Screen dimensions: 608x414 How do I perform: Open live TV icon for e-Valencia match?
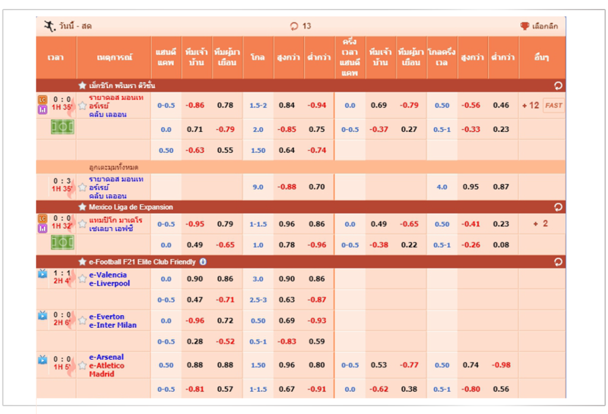coord(42,274)
